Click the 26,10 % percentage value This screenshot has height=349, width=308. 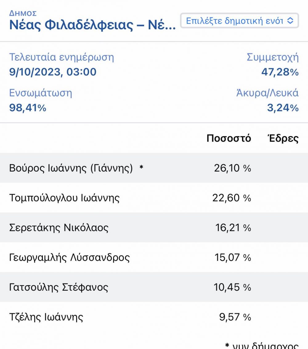point(233,168)
